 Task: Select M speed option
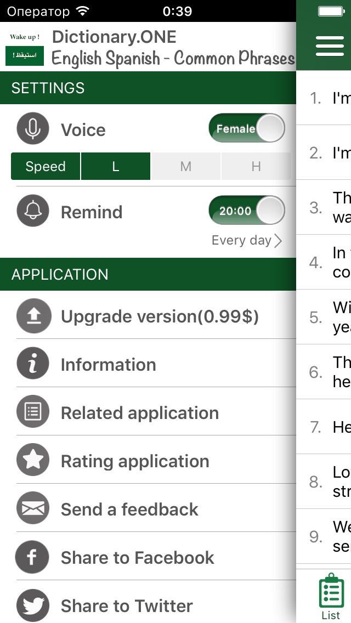185,166
